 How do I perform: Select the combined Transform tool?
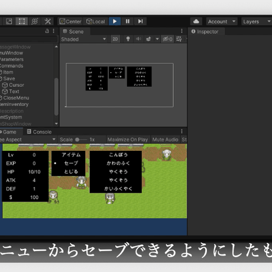point(34,21)
